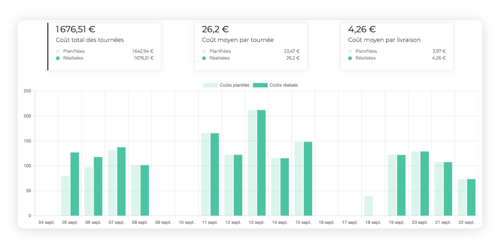Click the 09 sept. x-axis date label

pos(163,222)
